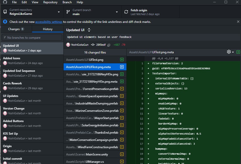Click the expand commit summary arrows icon
This screenshot has width=241, height=164.
89,30
